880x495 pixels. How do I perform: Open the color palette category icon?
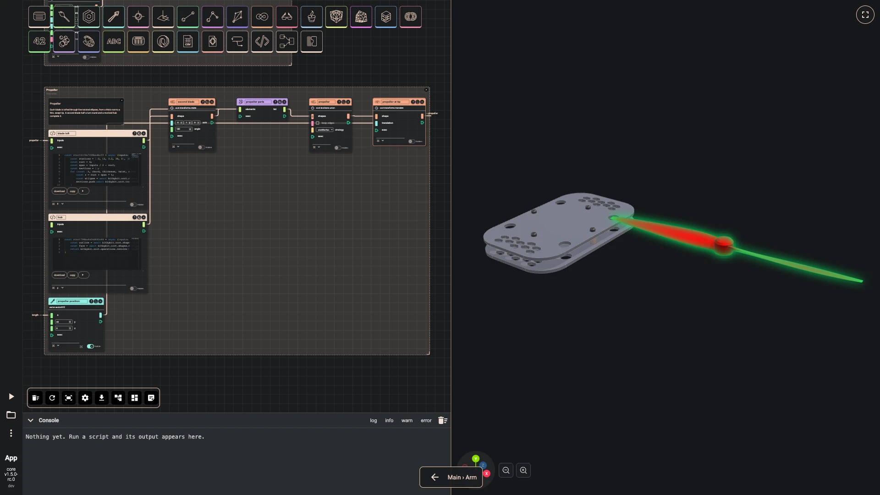tap(89, 42)
